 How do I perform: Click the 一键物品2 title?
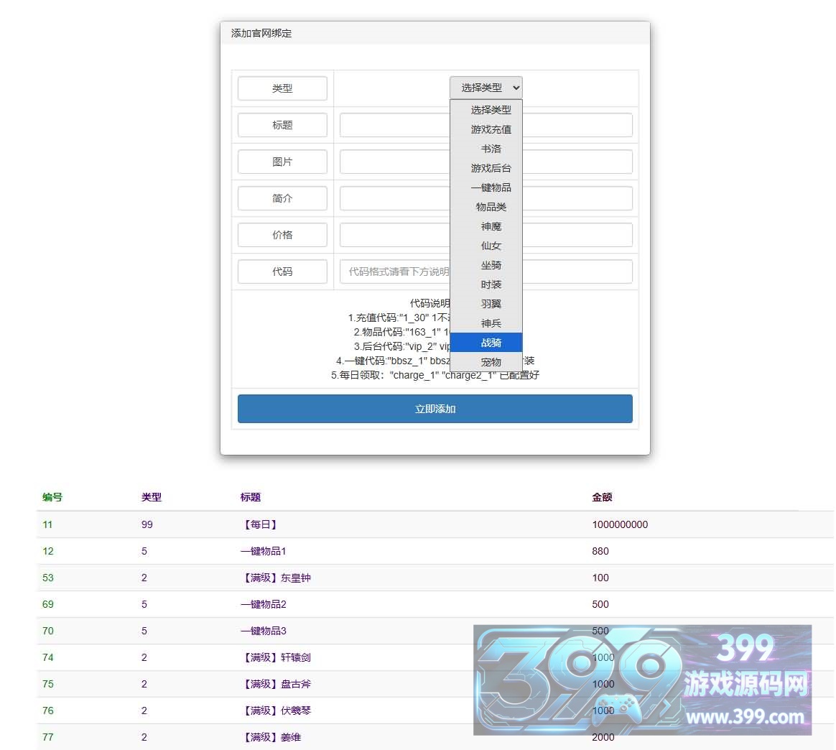(264, 604)
